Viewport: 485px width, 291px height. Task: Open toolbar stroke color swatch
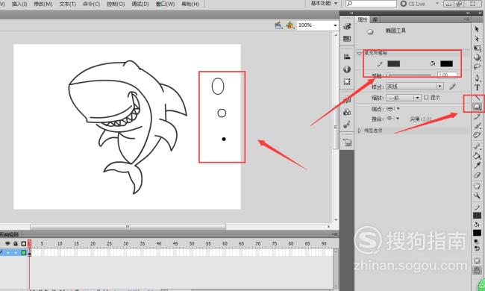477,215
